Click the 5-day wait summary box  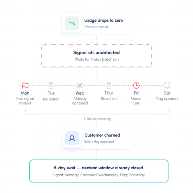99,171
